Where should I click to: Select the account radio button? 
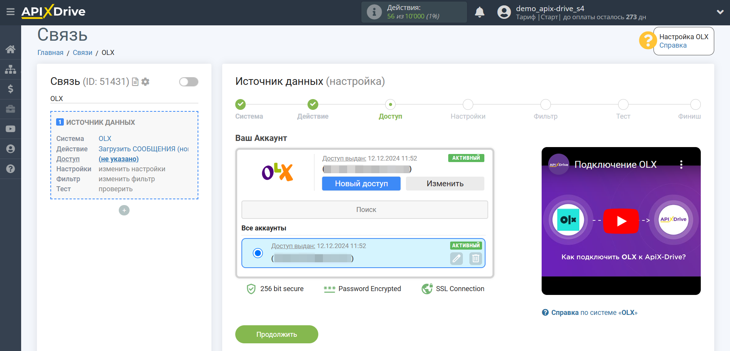pos(258,253)
